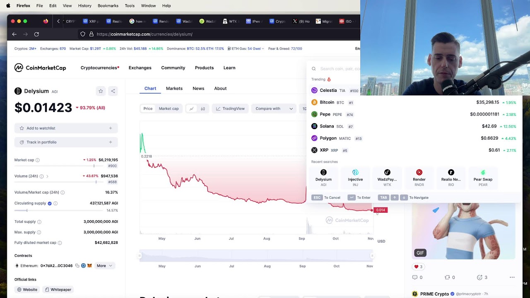Select Render RNDR recent search
The width and height of the screenshot is (530, 298).
pos(419,177)
